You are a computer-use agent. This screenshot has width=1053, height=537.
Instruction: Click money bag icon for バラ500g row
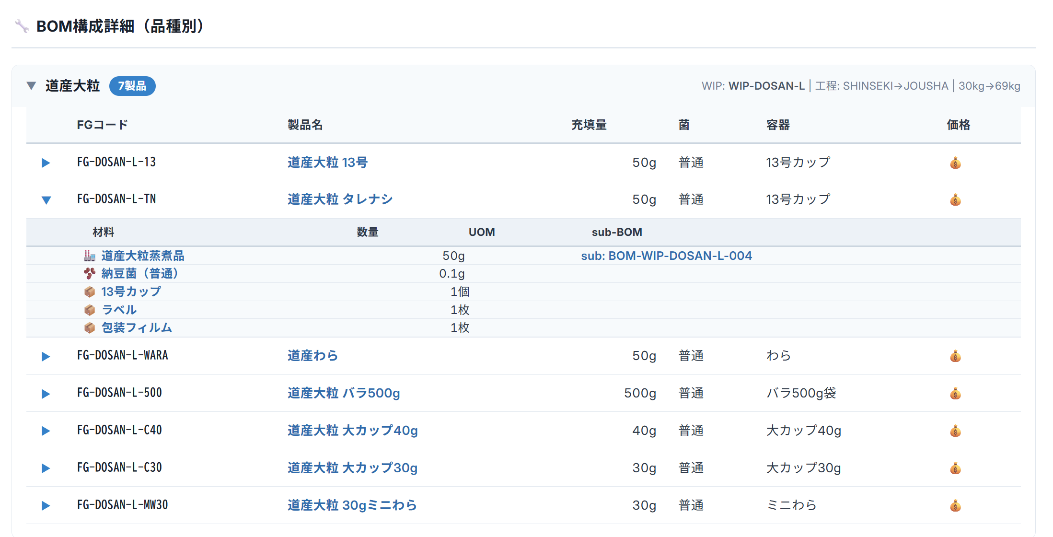pyautogui.click(x=955, y=394)
